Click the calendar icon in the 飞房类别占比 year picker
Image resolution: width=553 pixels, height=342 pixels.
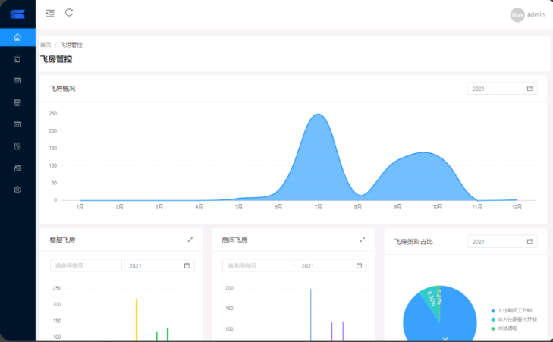pyautogui.click(x=529, y=241)
